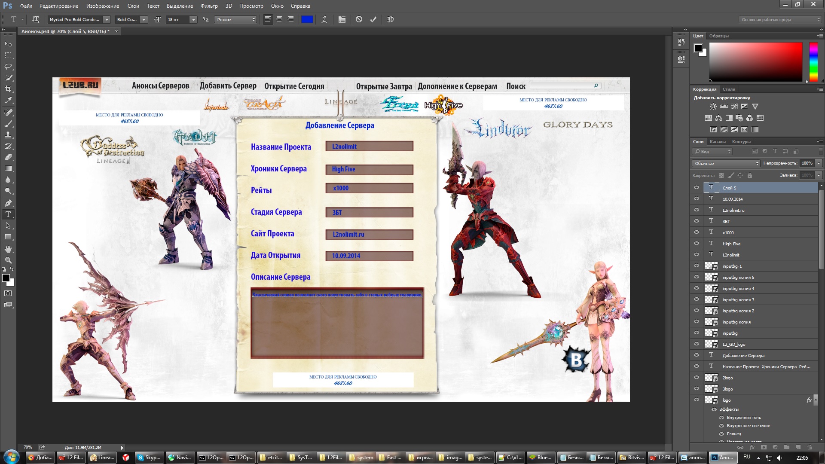Hide the High Five text layer

click(696, 244)
